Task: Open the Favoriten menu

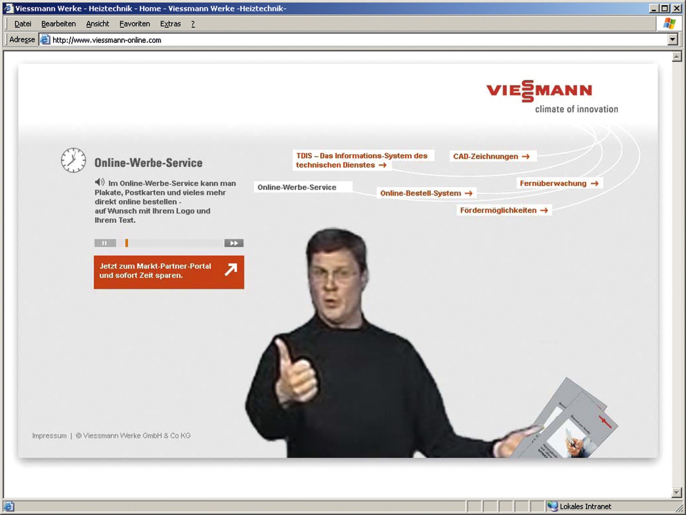Action: 134,24
